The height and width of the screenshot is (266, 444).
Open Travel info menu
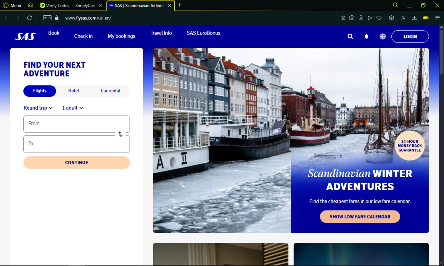(161, 33)
